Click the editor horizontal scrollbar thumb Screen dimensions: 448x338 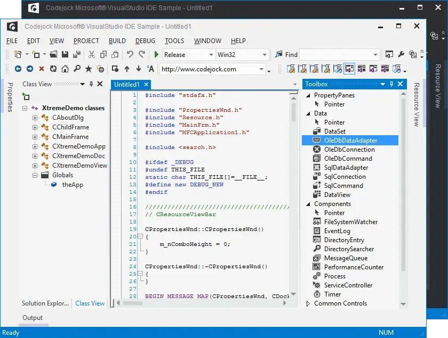(x=133, y=303)
